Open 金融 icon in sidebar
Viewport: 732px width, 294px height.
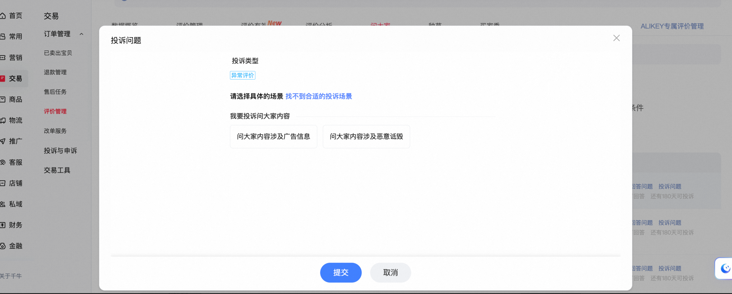pyautogui.click(x=3, y=246)
